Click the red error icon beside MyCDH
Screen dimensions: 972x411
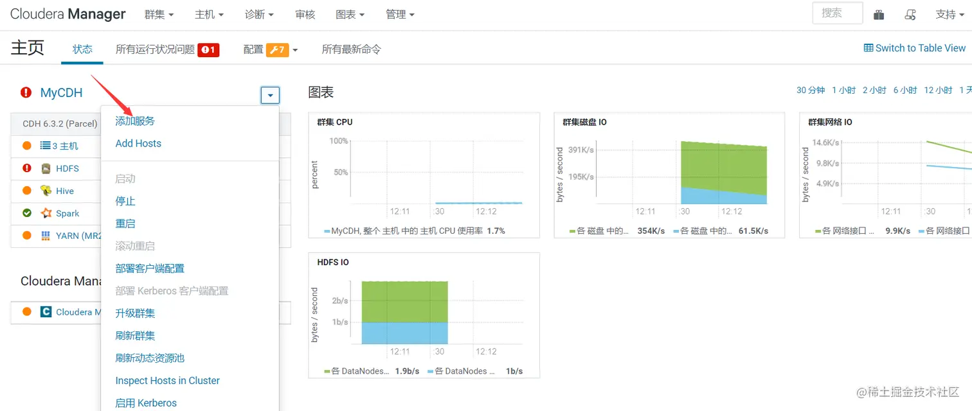(x=26, y=92)
